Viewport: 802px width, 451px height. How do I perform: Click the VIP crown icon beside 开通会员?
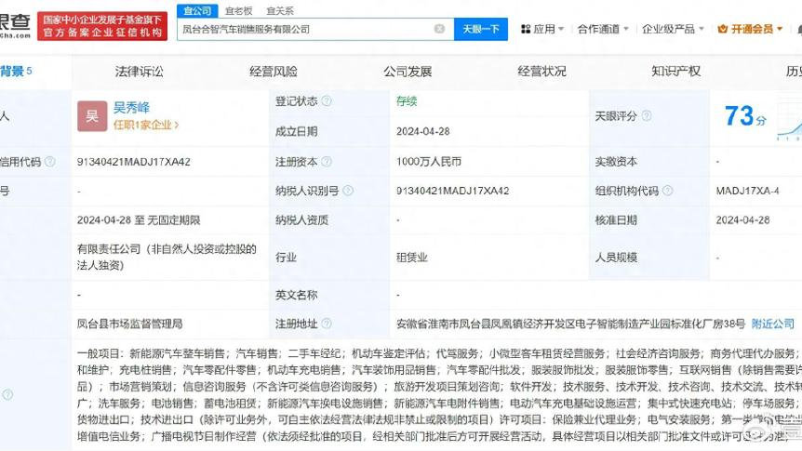pyautogui.click(x=722, y=29)
